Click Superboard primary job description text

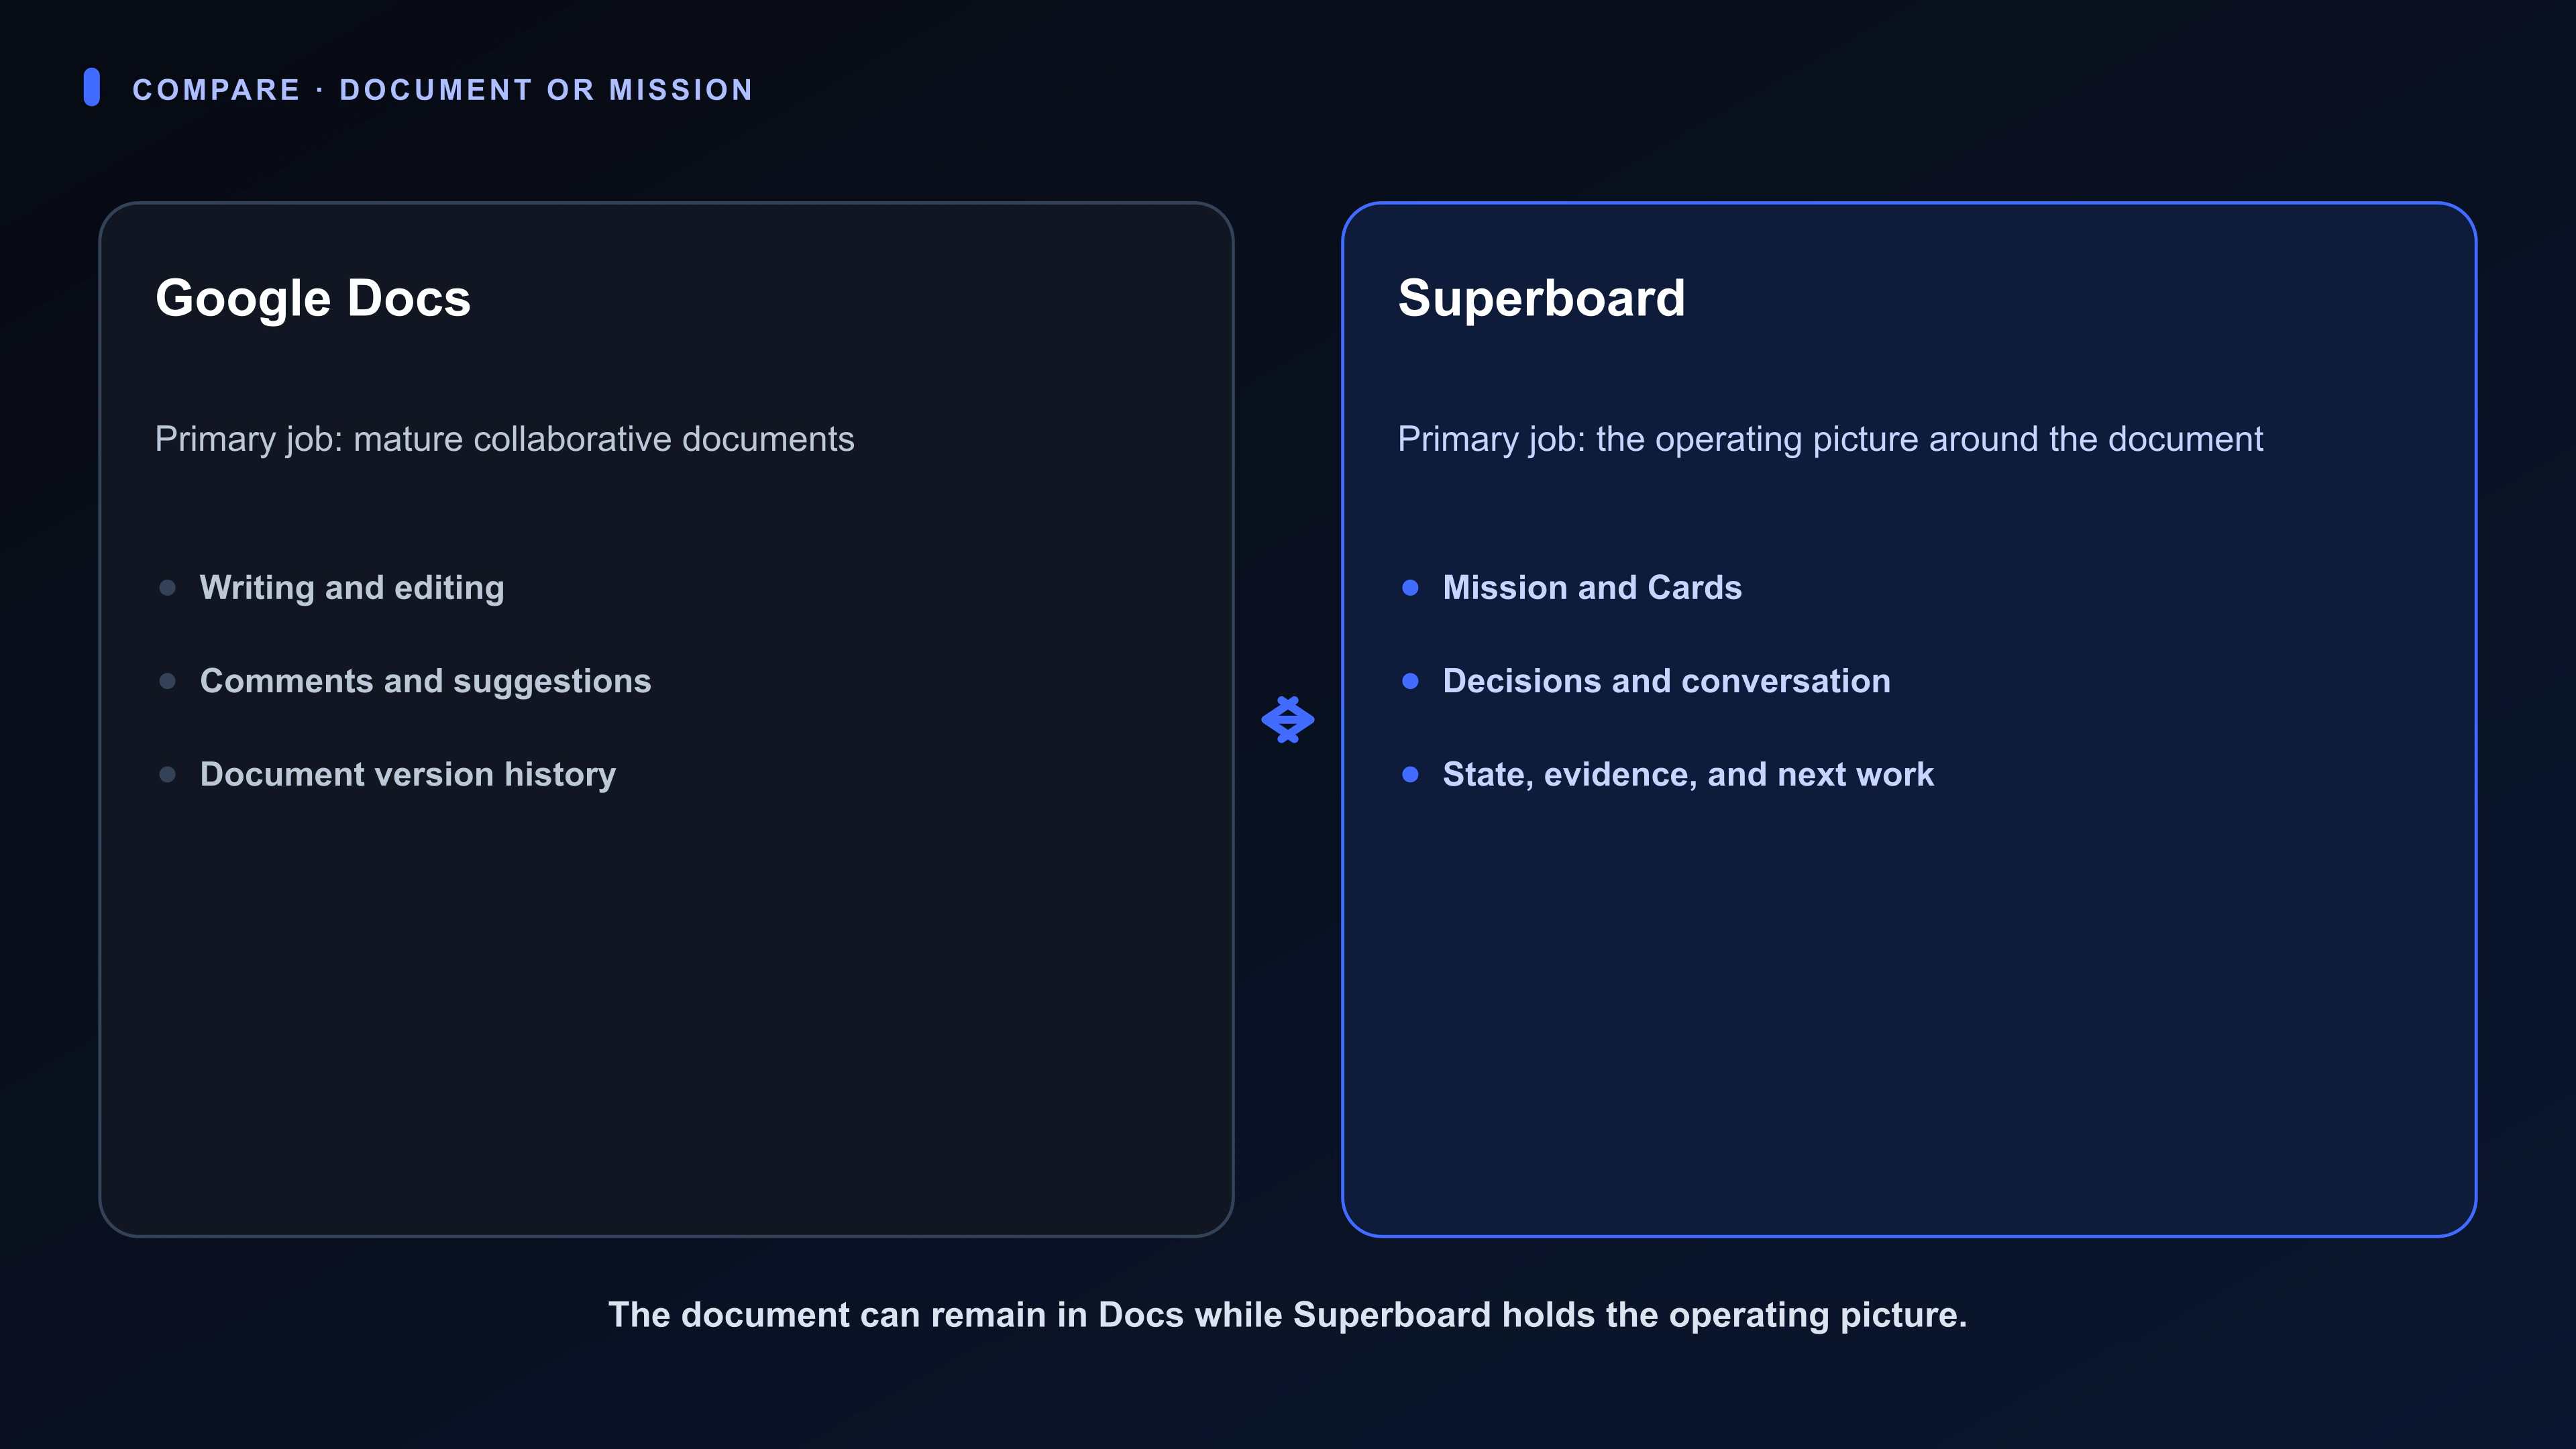click(1830, 440)
